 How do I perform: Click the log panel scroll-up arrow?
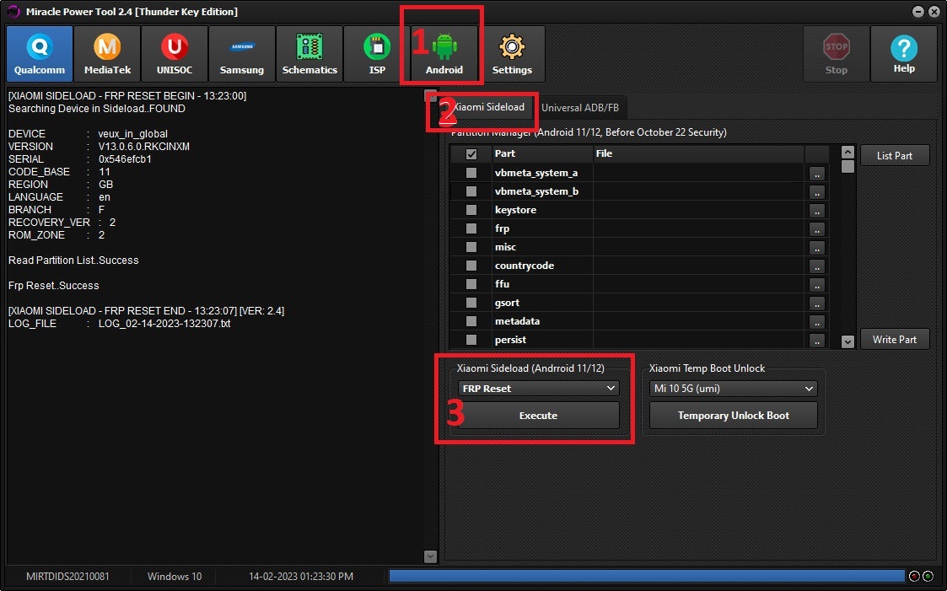430,96
